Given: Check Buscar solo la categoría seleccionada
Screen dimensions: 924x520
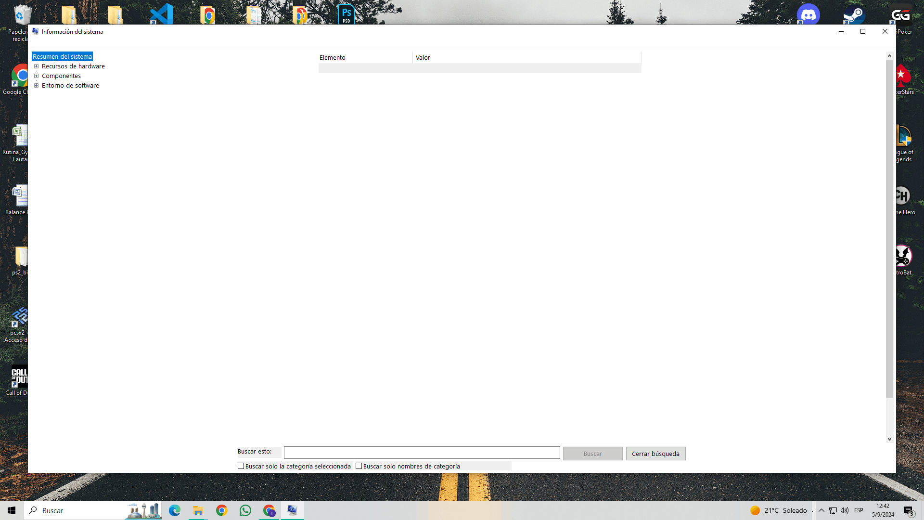Looking at the screenshot, I should point(241,466).
